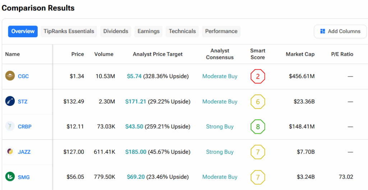Open the Add Columns button
The height and width of the screenshot is (190, 368).
click(x=340, y=32)
